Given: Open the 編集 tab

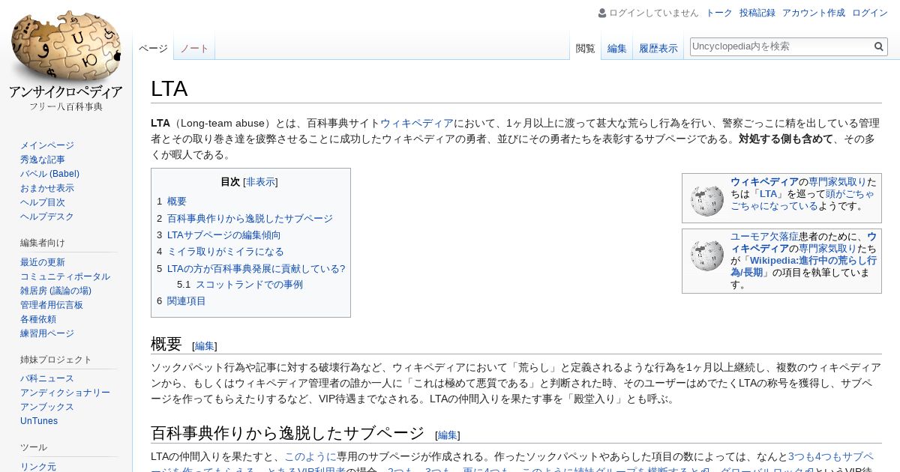Looking at the screenshot, I should click(616, 49).
